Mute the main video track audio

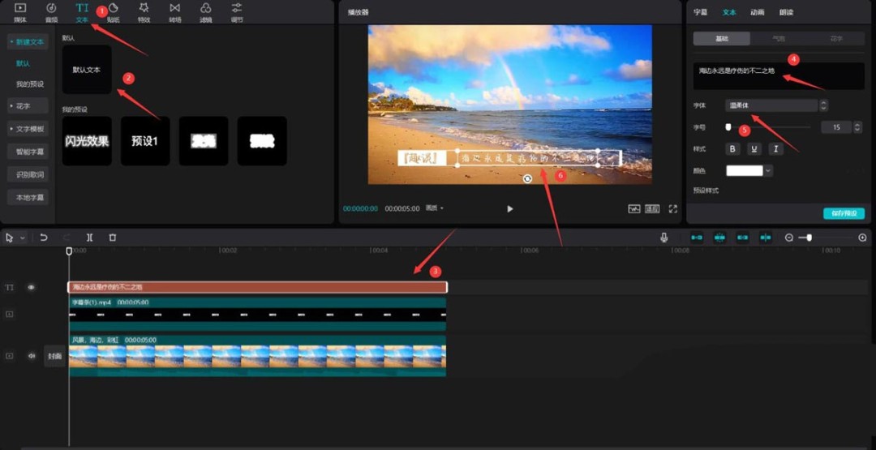click(x=32, y=355)
